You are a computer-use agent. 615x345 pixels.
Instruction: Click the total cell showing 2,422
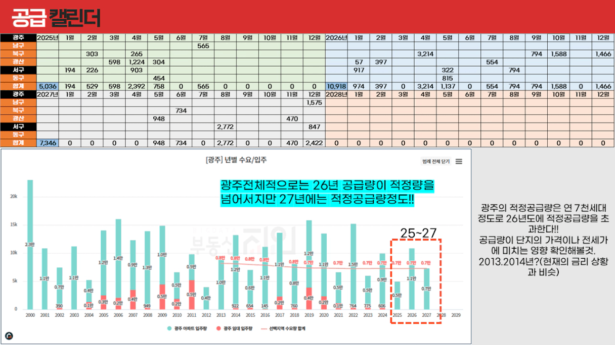click(314, 143)
